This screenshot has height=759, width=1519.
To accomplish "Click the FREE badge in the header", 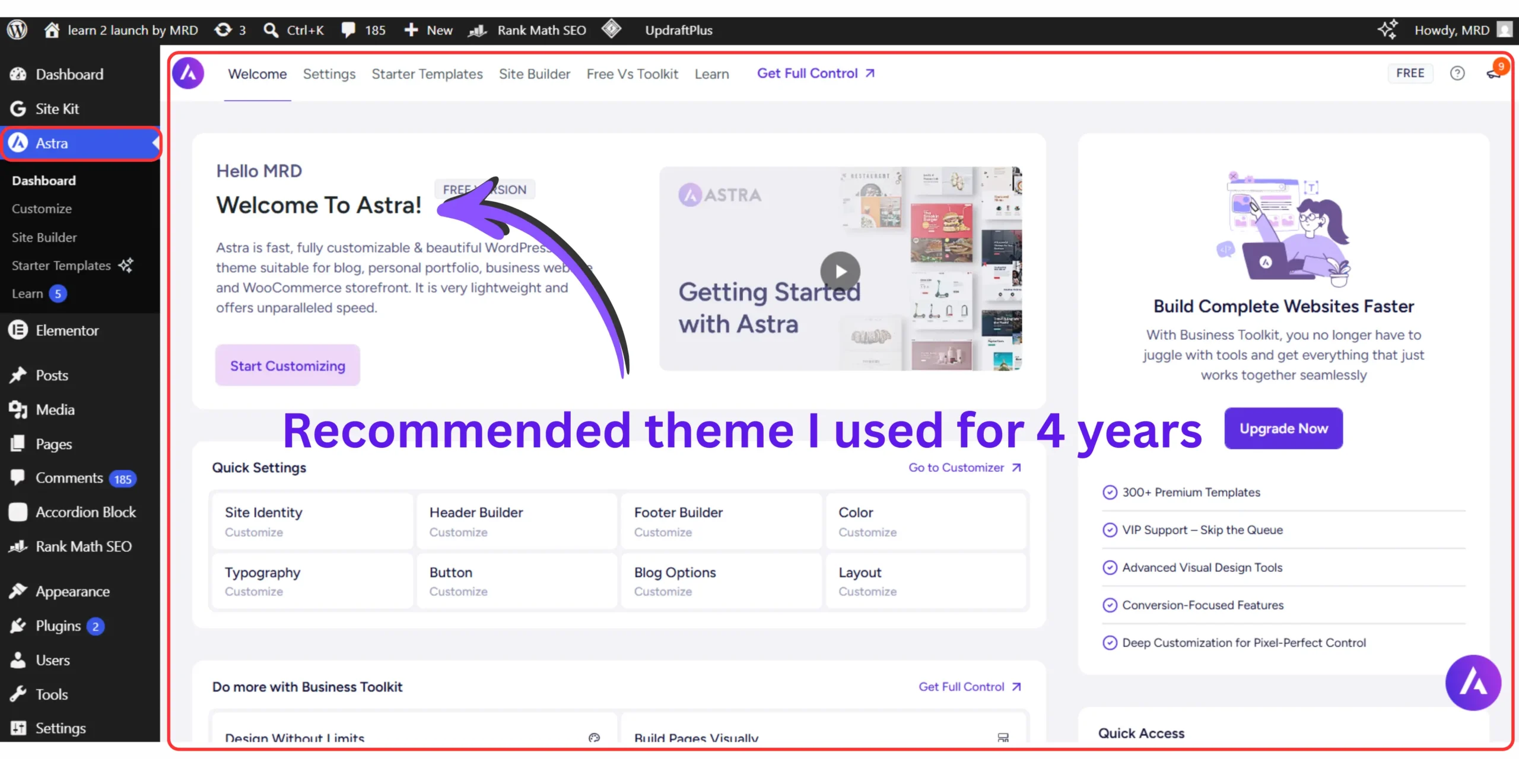I will click(x=1410, y=73).
